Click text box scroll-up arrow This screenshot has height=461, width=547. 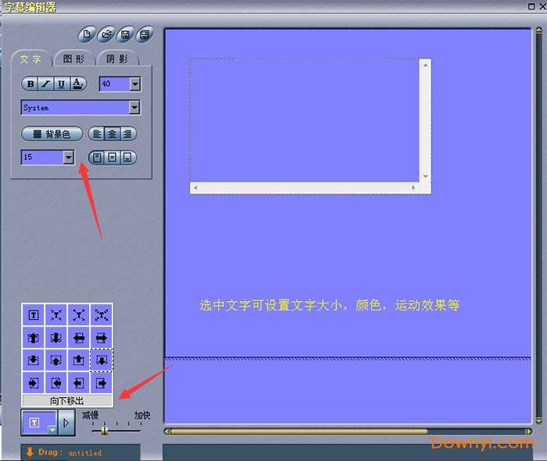point(425,65)
